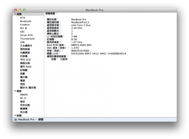Select 記憶體 memory in sidebar
The height and width of the screenshot is (139, 189).
[24, 70]
